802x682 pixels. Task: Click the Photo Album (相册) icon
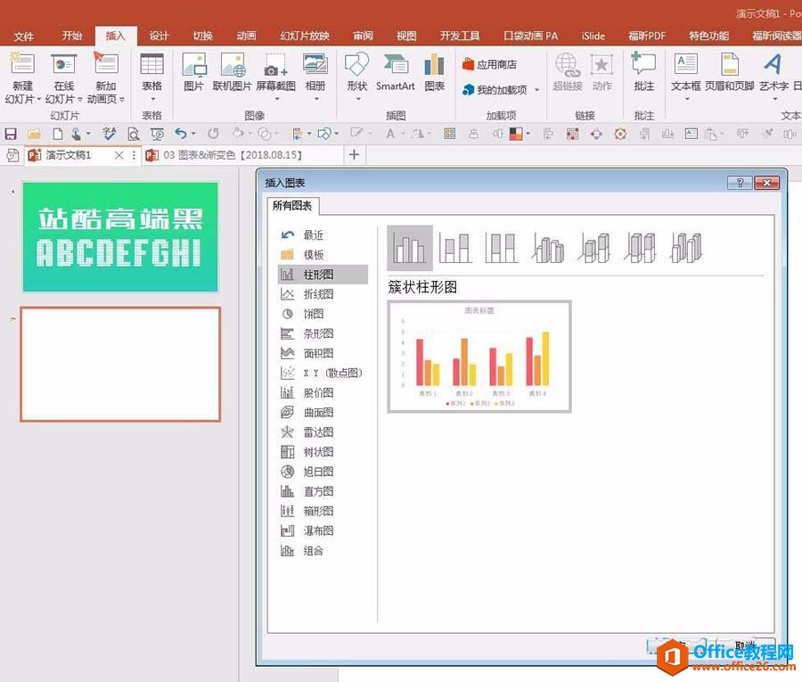315,64
